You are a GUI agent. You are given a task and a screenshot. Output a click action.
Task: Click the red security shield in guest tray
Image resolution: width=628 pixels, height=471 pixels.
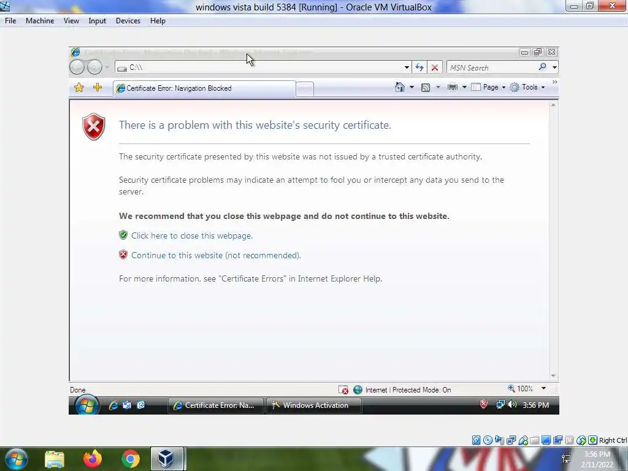484,404
